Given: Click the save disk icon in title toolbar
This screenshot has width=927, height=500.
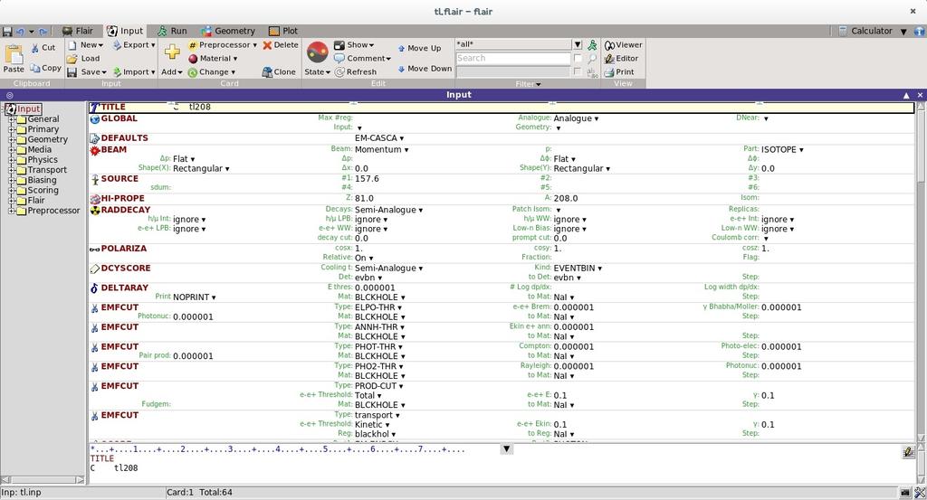Looking at the screenshot, I should 7,32.
